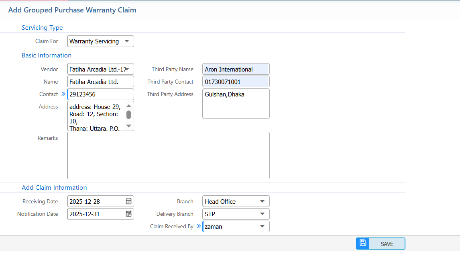Open the Delivery Branch dropdown

click(x=262, y=214)
